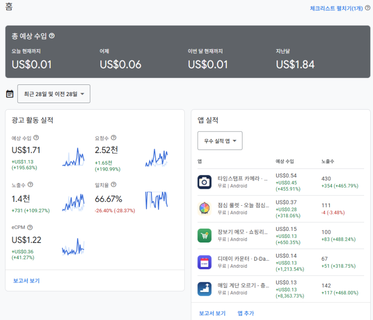Viewport: 373px width, 320px height.
Task: Open help icon beside 예상 수입 metric
Action: [36, 138]
